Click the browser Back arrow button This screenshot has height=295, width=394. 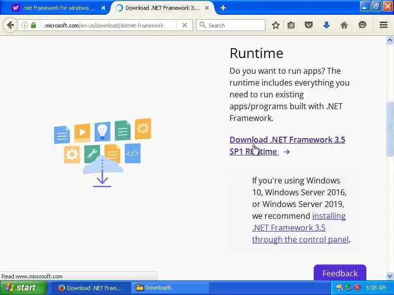10,25
